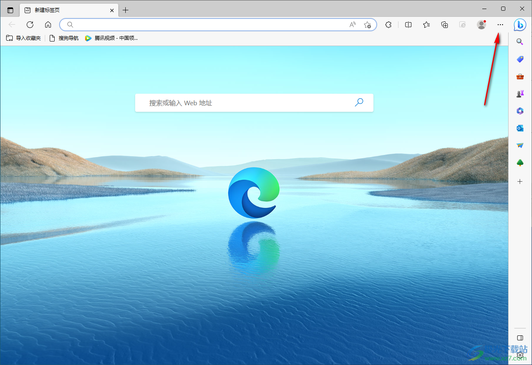
Task: Click the 搜索或输入 Web 地址 search box
Action: click(254, 103)
